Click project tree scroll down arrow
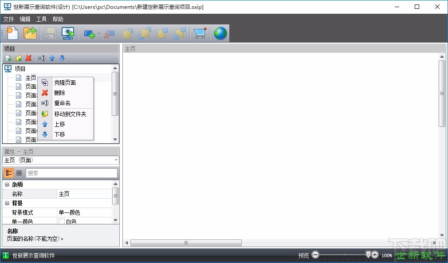This screenshot has height=263, width=448. click(x=115, y=140)
